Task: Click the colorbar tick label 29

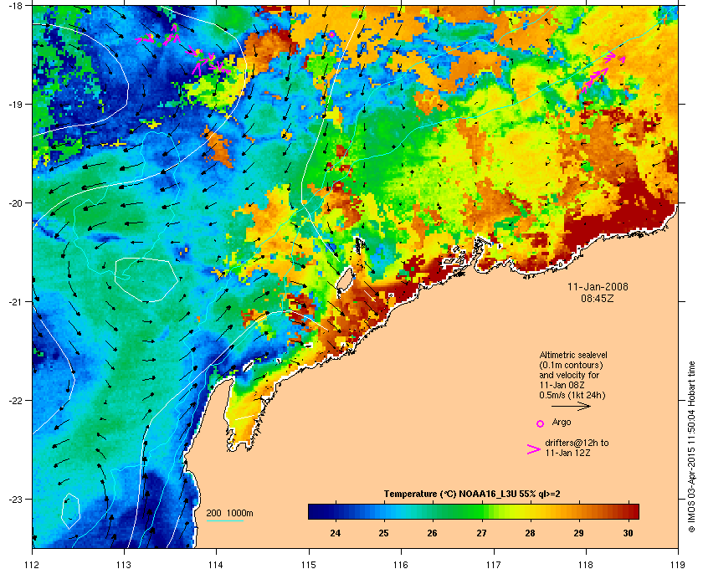Action: pos(579,533)
